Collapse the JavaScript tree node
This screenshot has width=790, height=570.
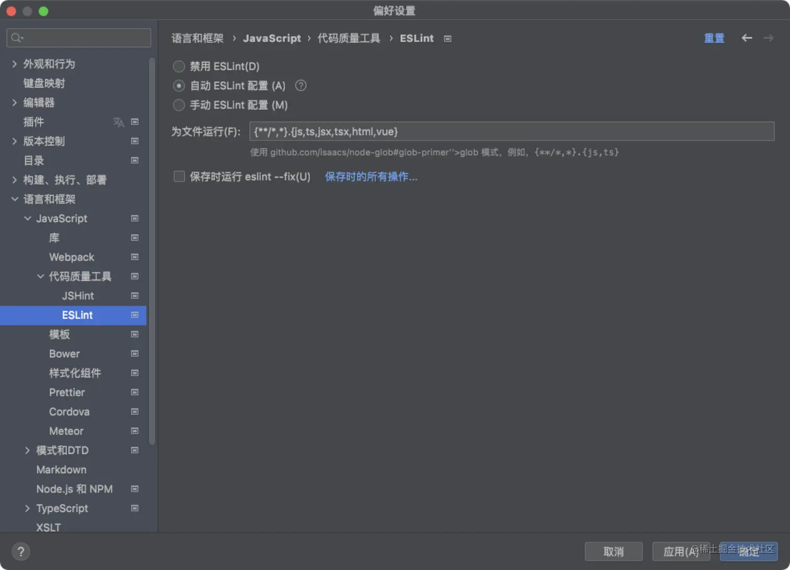pos(27,219)
